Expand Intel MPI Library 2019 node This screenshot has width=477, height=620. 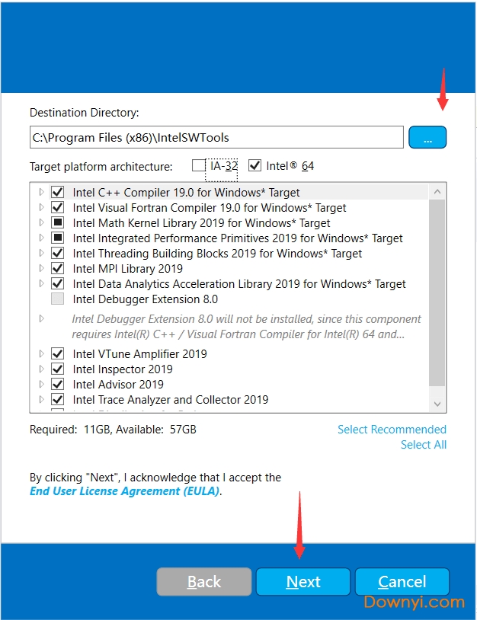point(42,268)
